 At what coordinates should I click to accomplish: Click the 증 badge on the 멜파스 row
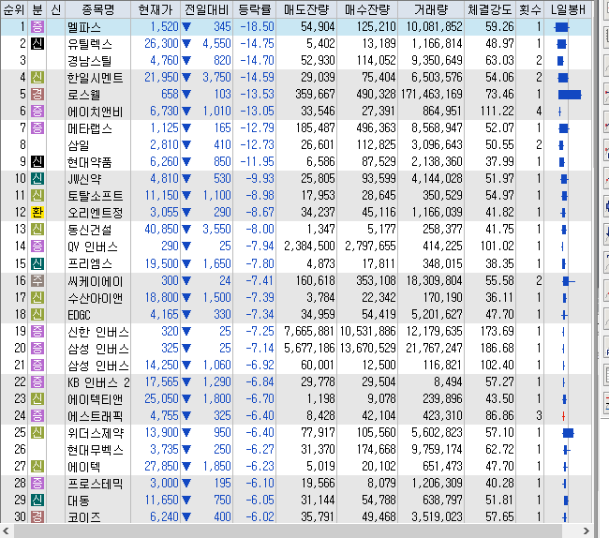point(37,27)
